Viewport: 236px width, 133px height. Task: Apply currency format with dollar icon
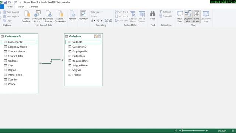point(92,21)
